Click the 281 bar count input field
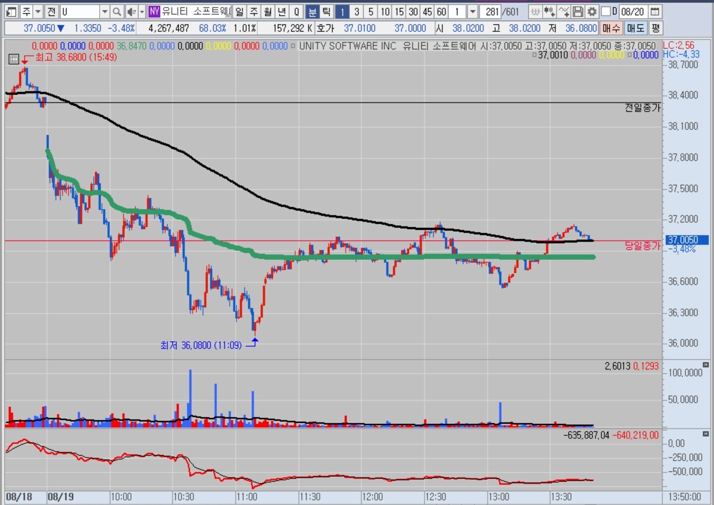 pos(492,11)
